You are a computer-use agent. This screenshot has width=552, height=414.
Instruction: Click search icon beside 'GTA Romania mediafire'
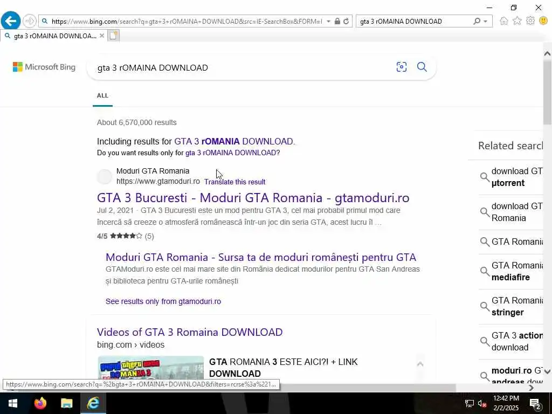tap(485, 272)
